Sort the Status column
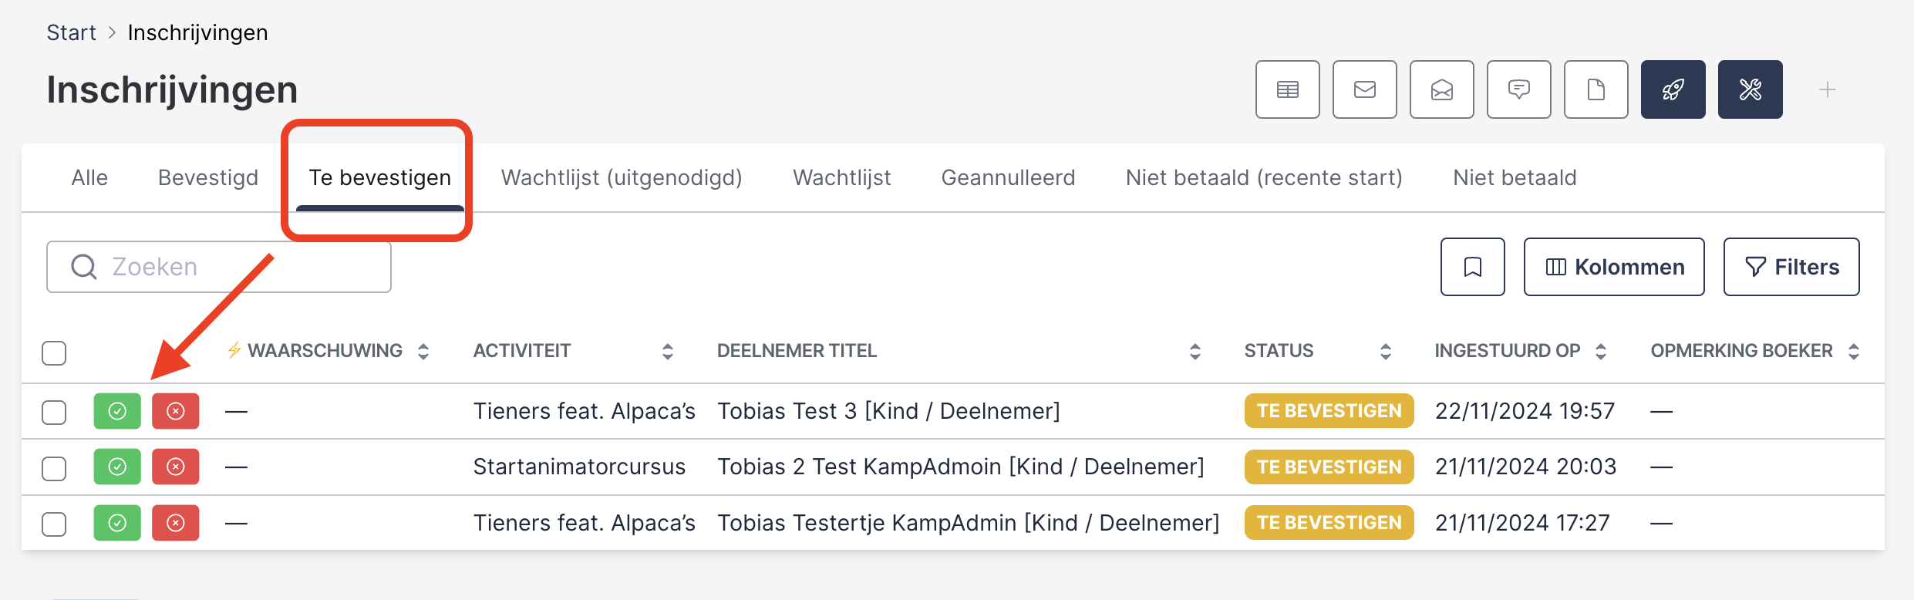Viewport: 1914px width, 600px height. [x=1385, y=352]
